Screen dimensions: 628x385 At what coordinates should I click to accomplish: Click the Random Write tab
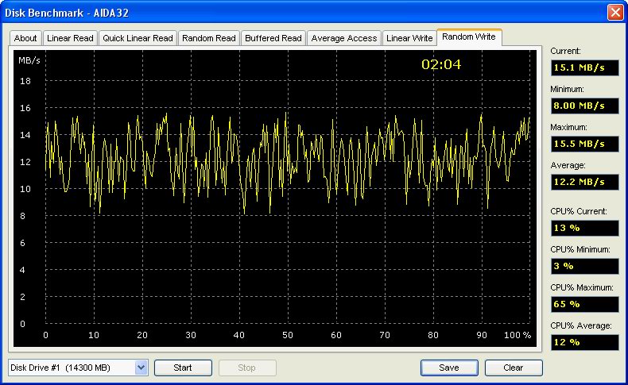point(469,37)
